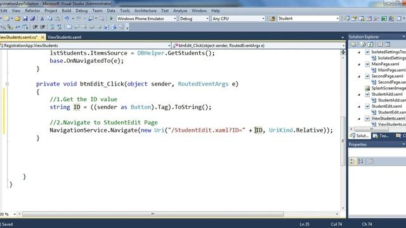Image resolution: width=406 pixels, height=228 pixels.
Task: Start debugging with green play icon
Action: coord(112,18)
